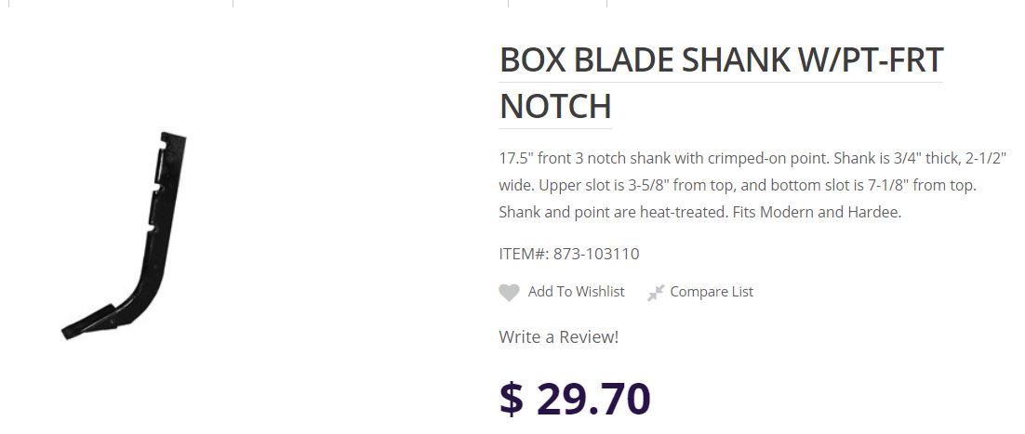Click the compare arrows icon
Screen dimensions: 1025x434
[x=656, y=293]
